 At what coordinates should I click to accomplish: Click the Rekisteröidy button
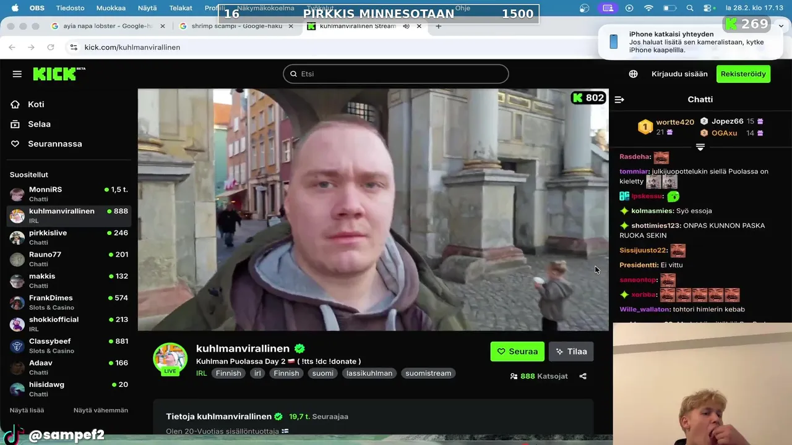click(x=743, y=74)
